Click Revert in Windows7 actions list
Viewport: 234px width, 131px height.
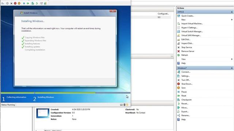click(x=185, y=104)
